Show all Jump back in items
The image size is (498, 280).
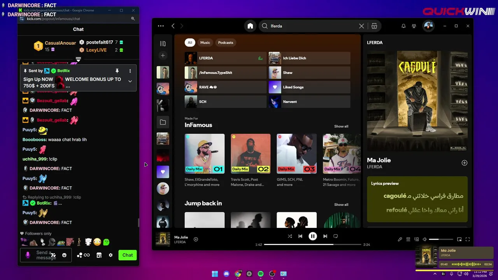point(341,205)
